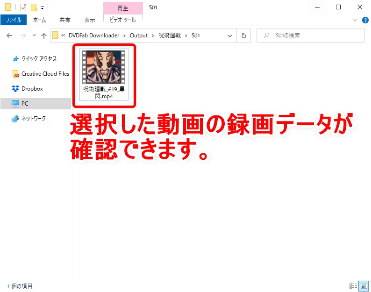Open the ビデオ ツール ribbon tab
Viewport: 371px width, 292px height.
[123, 20]
